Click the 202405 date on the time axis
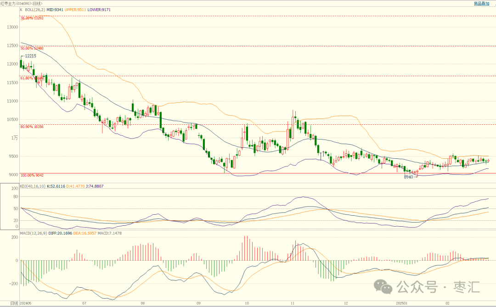496x307 pixels. tap(27, 303)
